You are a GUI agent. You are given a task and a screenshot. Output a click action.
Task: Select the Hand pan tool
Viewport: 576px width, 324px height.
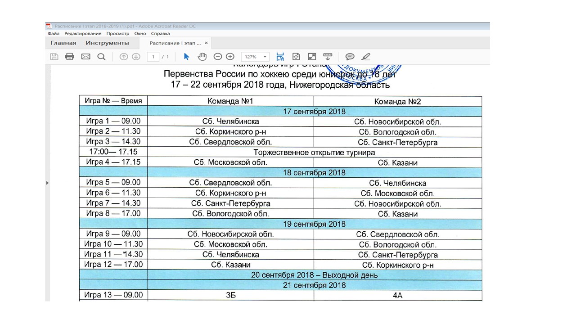[x=202, y=57]
